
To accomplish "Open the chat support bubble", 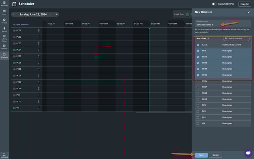I will (248, 153).
